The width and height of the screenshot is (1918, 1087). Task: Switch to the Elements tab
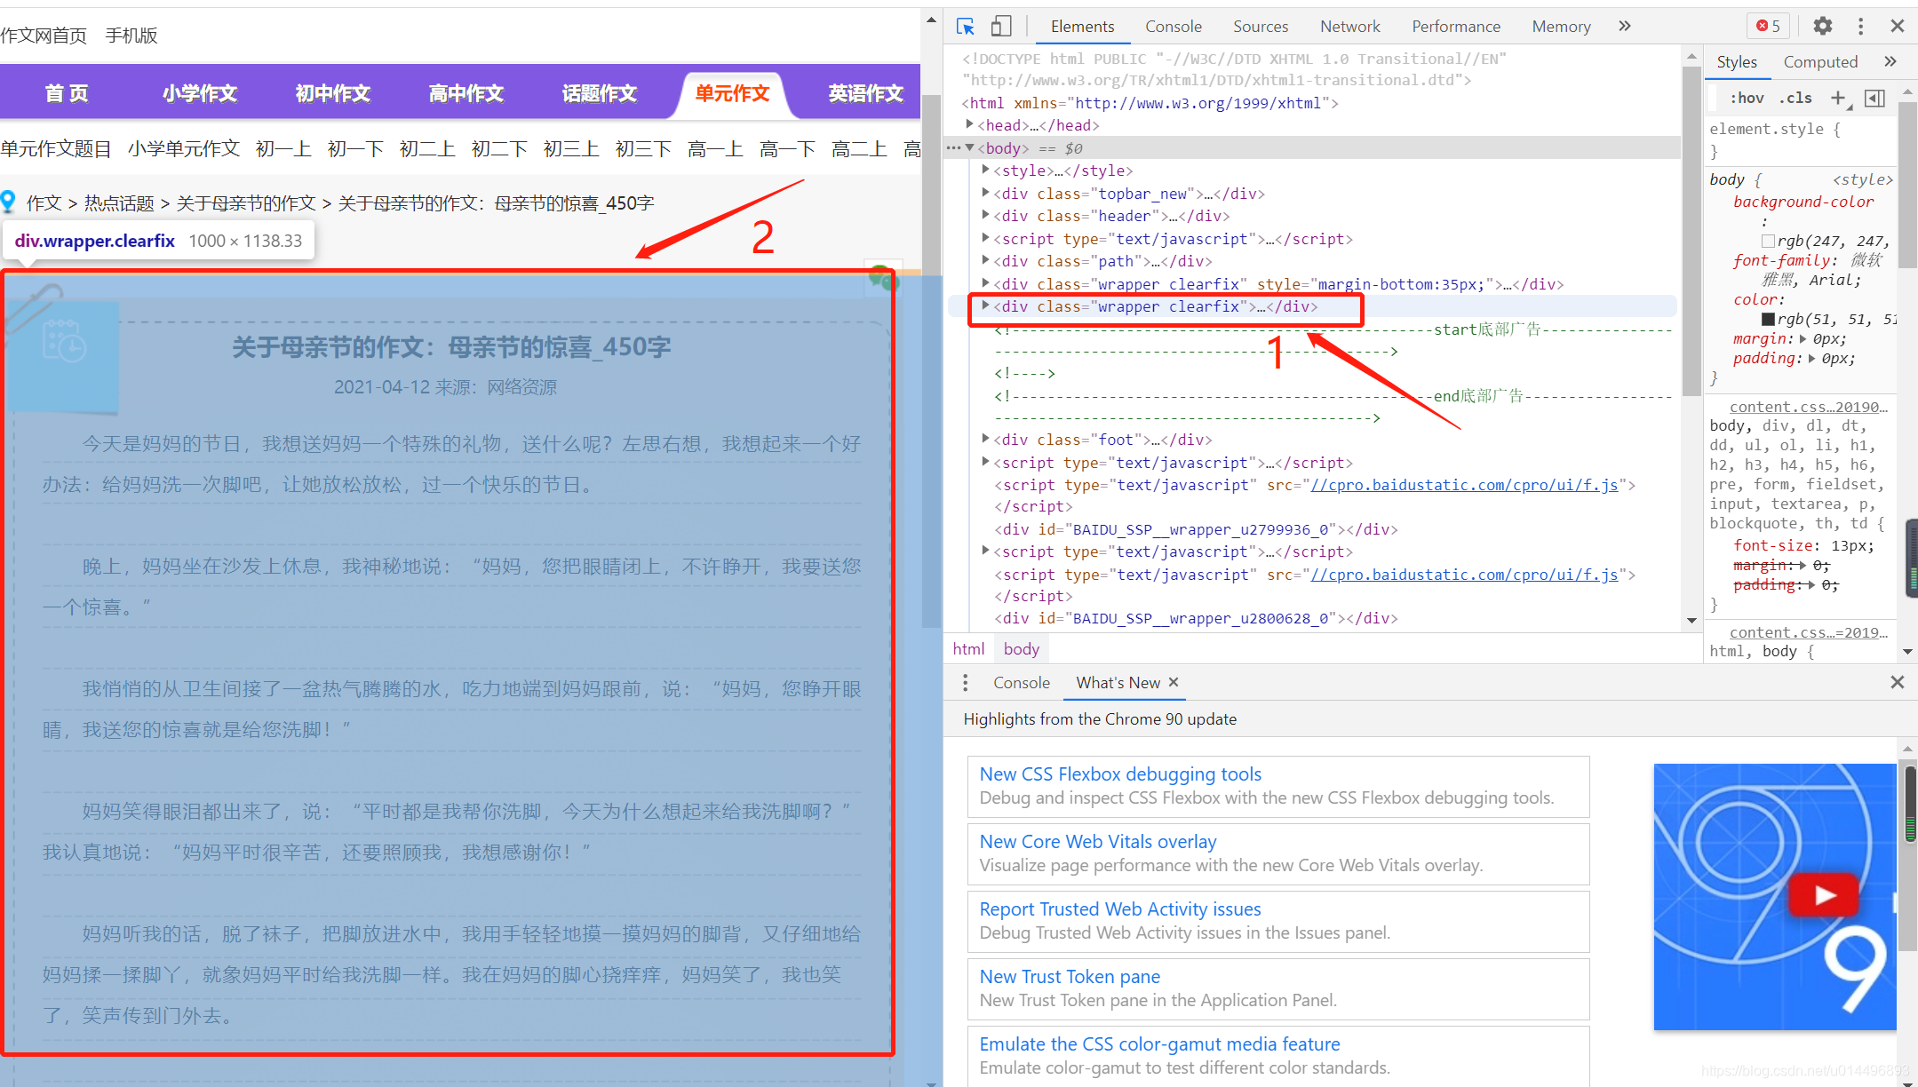pyautogui.click(x=1082, y=27)
